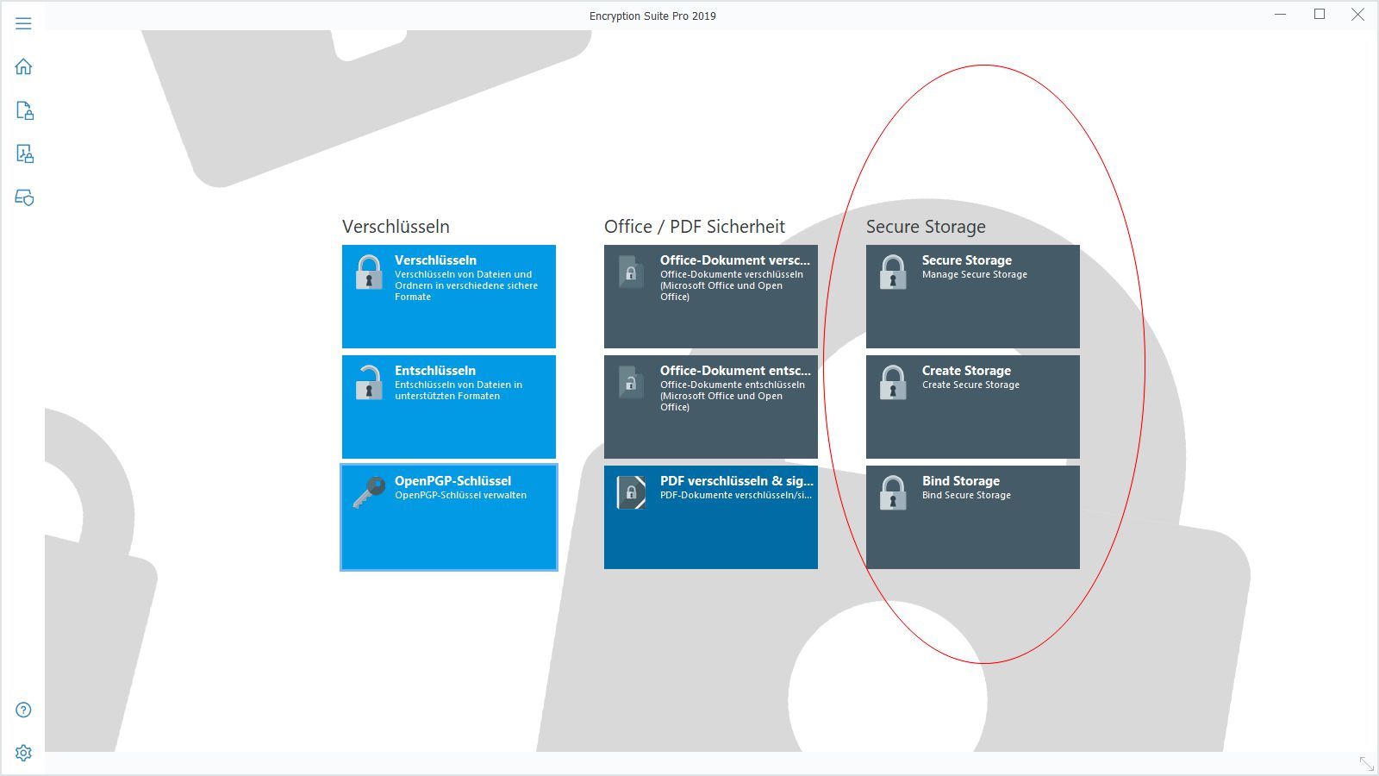
Task: Open the Entschlüsseln tile title
Action: (435, 370)
